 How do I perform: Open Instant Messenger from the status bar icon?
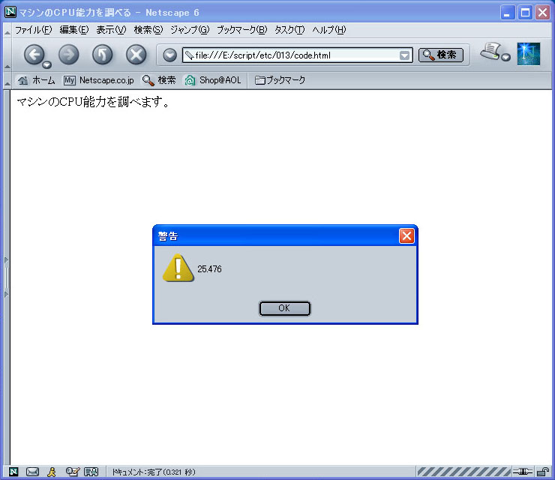tap(52, 472)
